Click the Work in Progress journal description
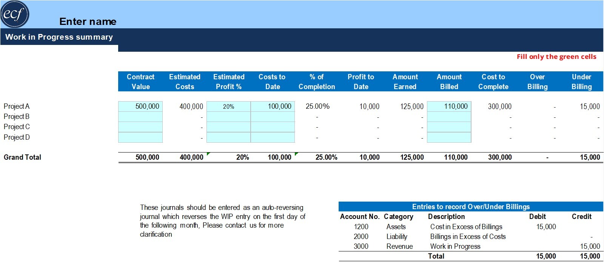 (455, 247)
